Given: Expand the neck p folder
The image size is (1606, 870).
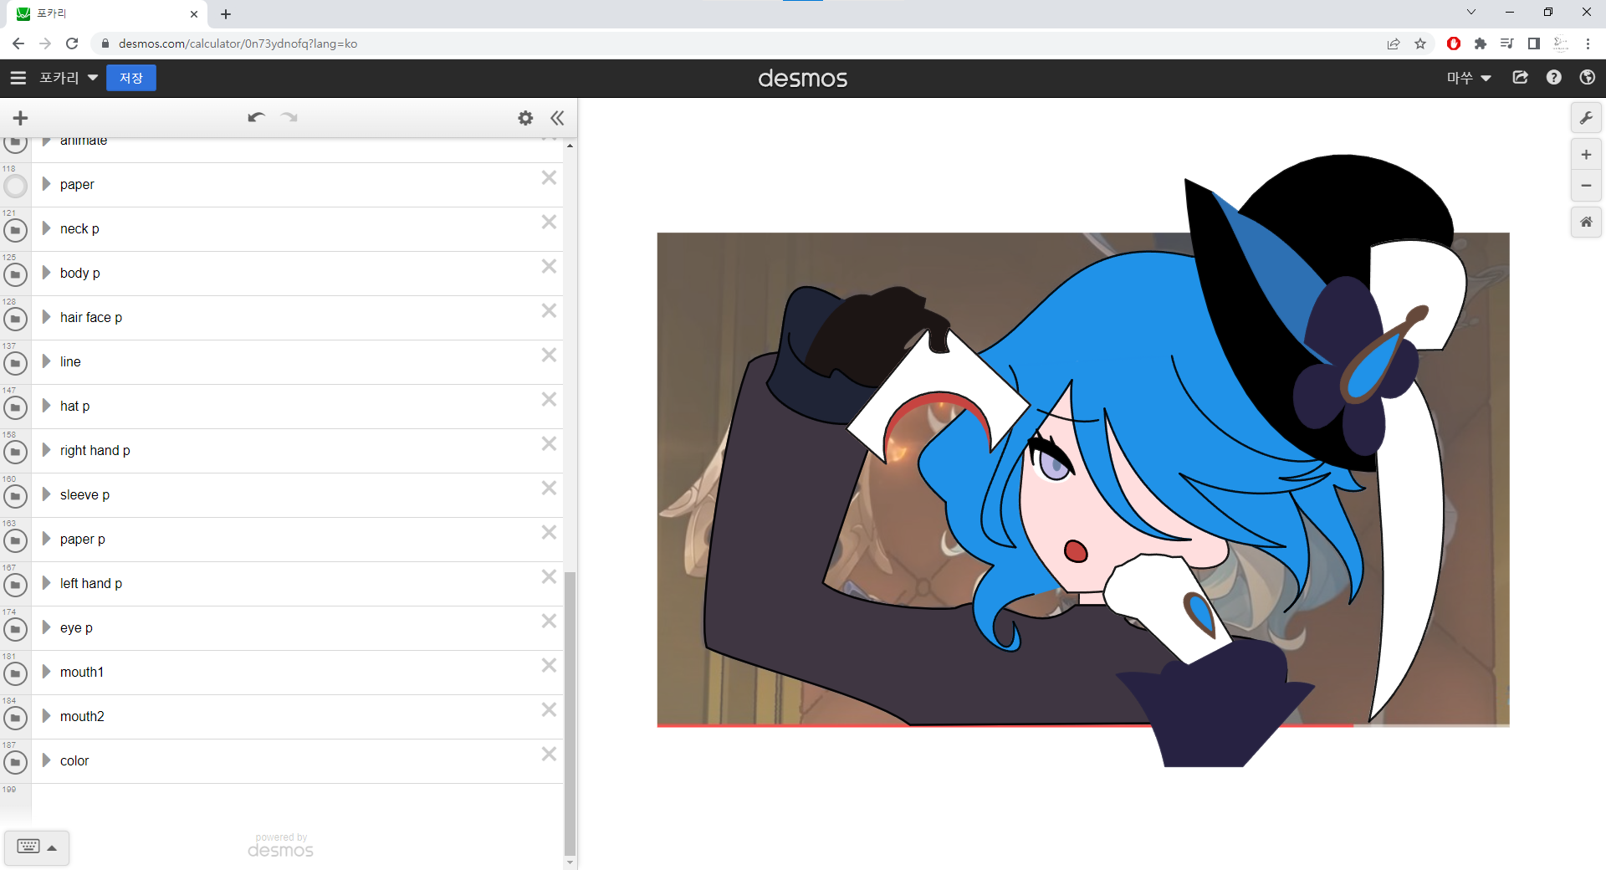Looking at the screenshot, I should pos(47,228).
